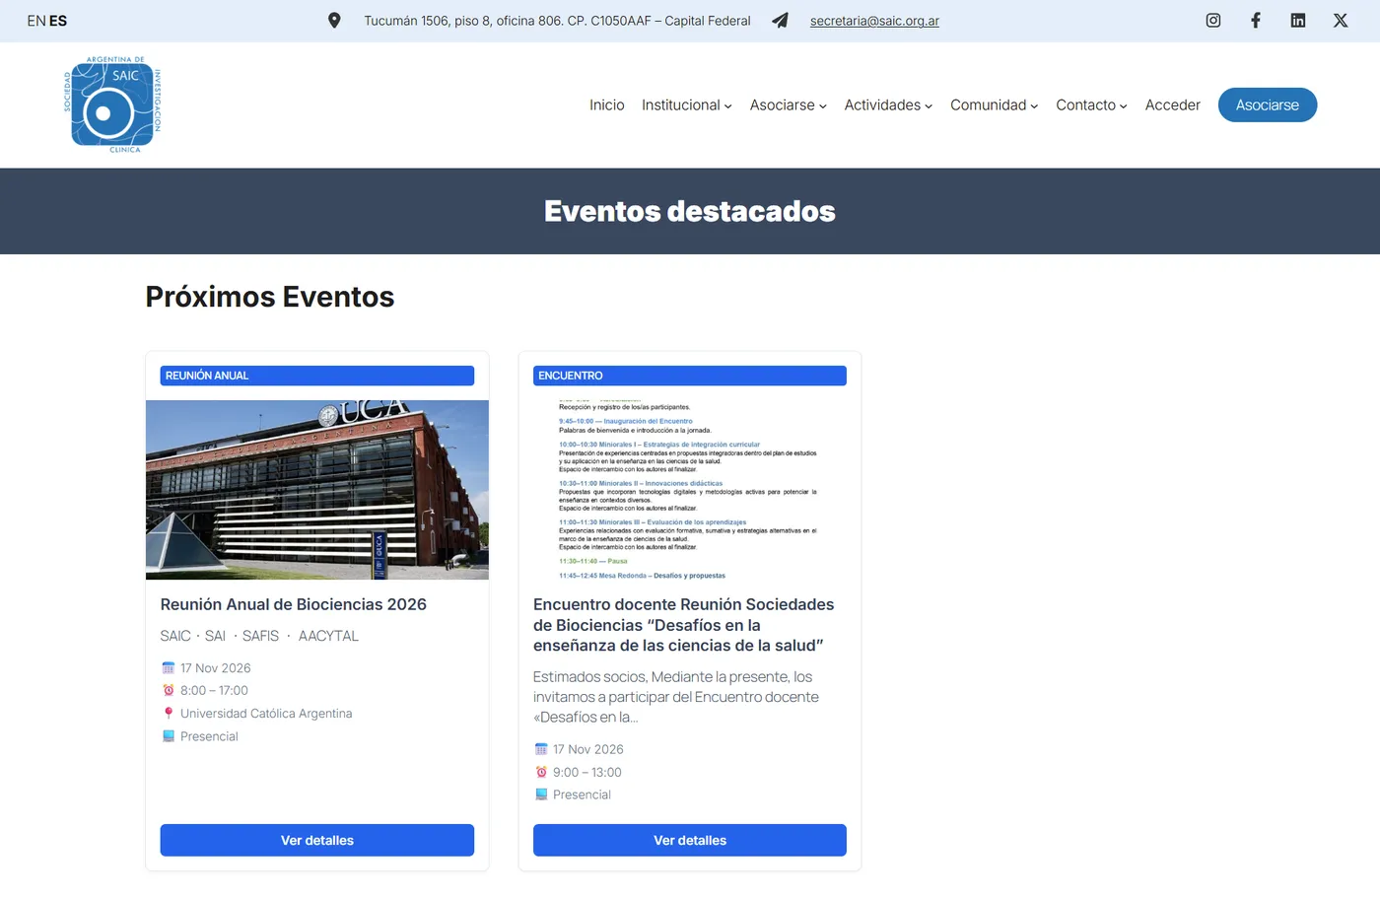Open the Contacto dropdown menu
The image size is (1380, 898).
tap(1091, 105)
